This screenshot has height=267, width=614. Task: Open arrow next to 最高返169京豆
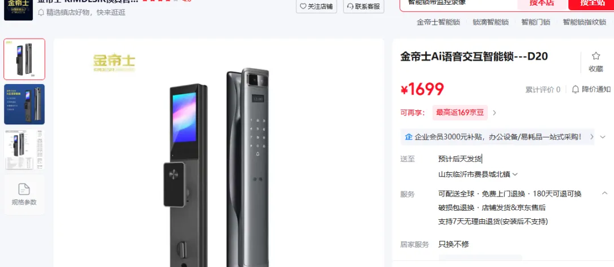click(495, 112)
